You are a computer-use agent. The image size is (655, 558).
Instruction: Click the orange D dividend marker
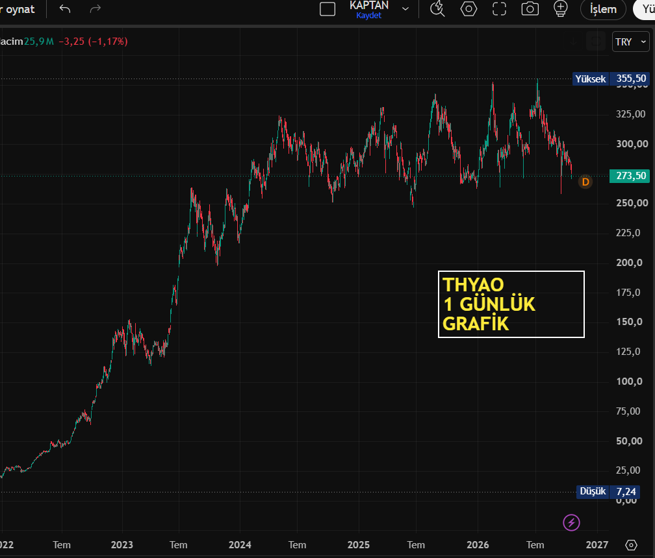585,182
